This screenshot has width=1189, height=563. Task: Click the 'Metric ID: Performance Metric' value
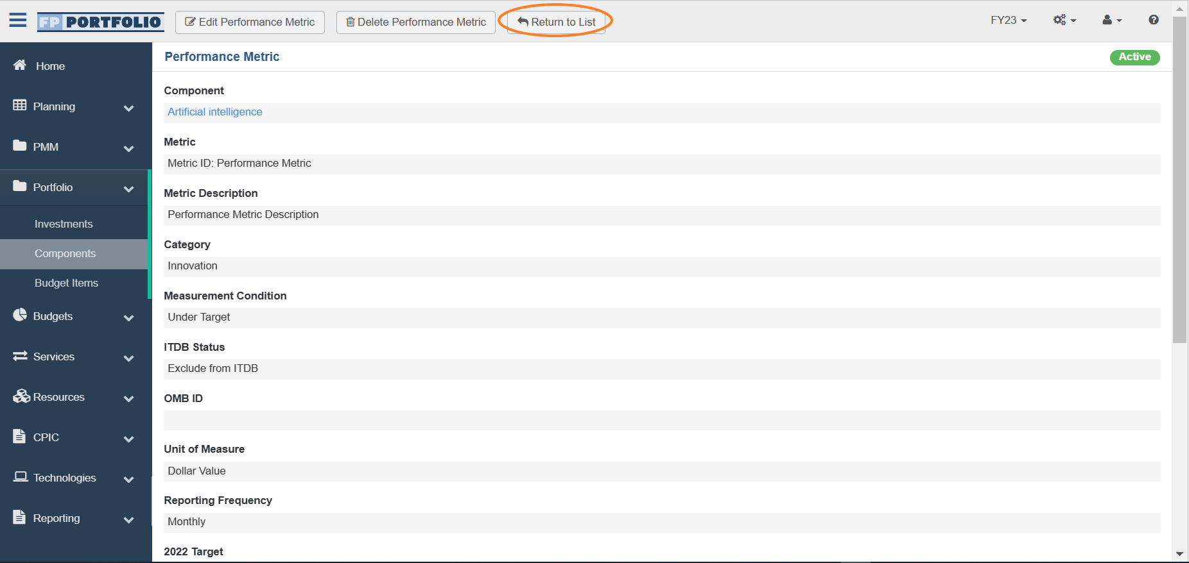click(x=239, y=163)
